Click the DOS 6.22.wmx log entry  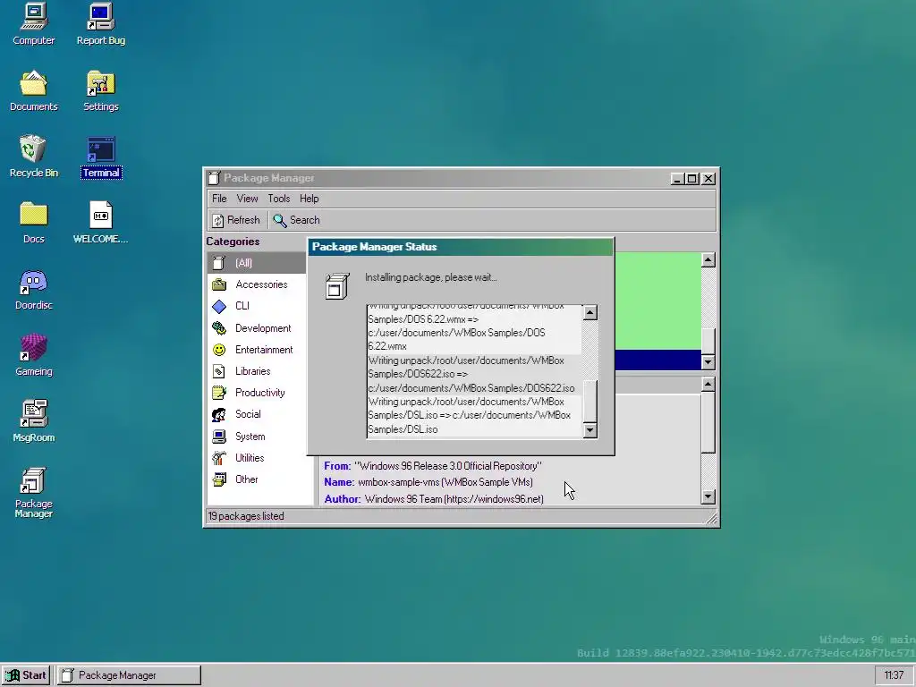474,328
